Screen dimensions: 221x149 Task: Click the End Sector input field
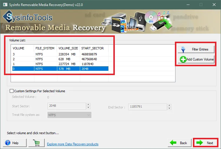(147, 107)
